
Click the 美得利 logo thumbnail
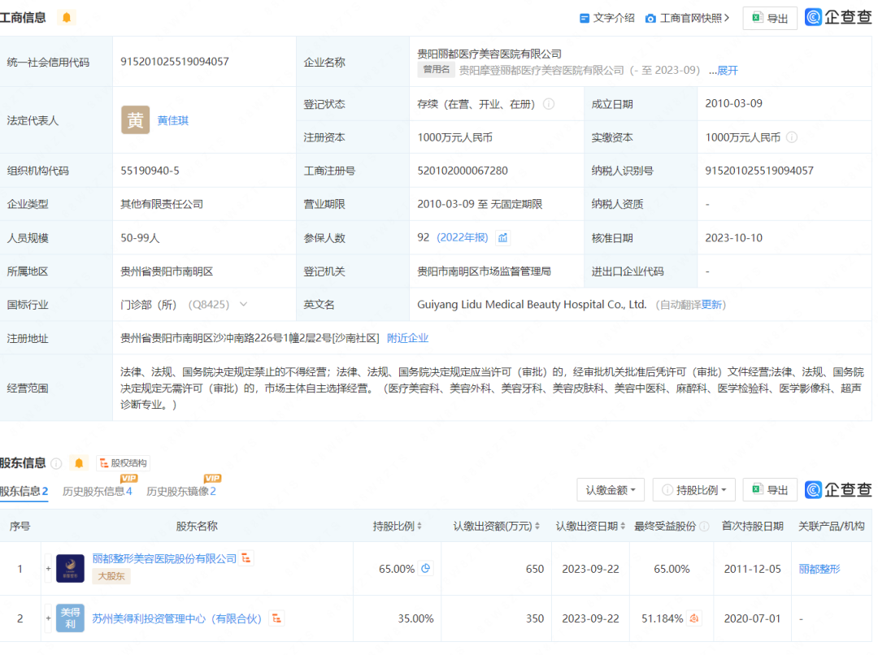[x=70, y=618]
